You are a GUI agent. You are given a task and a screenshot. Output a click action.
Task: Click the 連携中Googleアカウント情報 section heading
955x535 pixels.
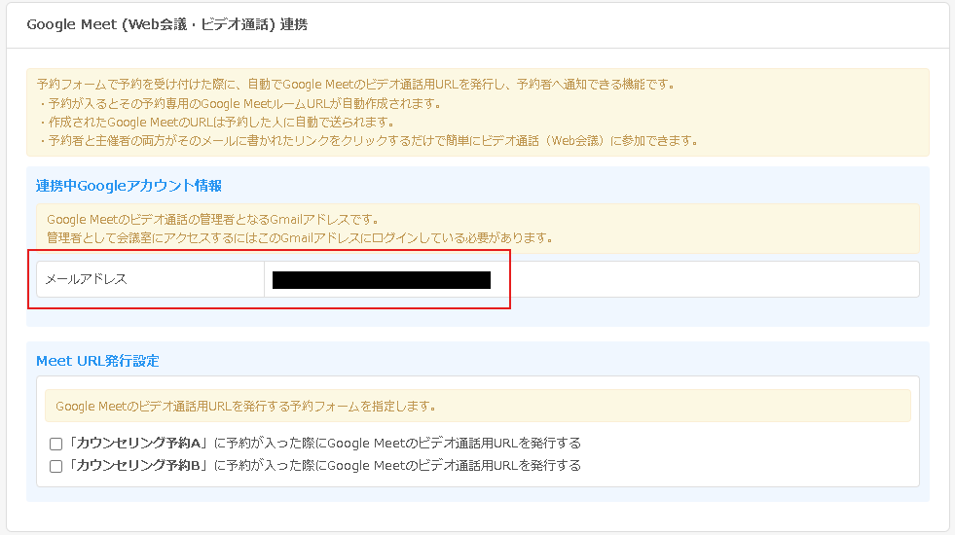pyautogui.click(x=129, y=186)
